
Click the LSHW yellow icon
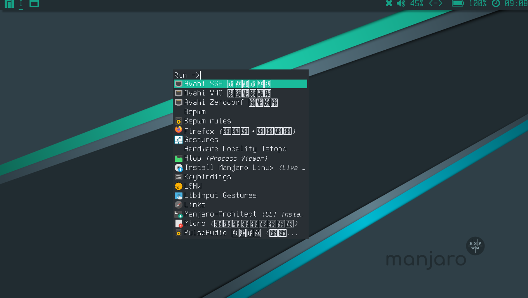pyautogui.click(x=179, y=186)
